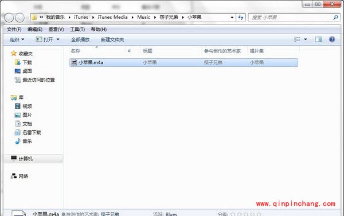Toggle the preview pane button
The width and height of the screenshot is (344, 216).
[318, 39]
